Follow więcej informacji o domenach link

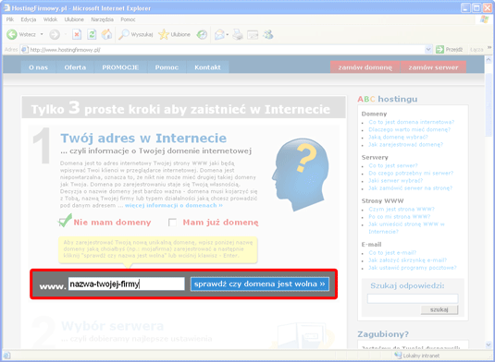pyautogui.click(x=174, y=205)
